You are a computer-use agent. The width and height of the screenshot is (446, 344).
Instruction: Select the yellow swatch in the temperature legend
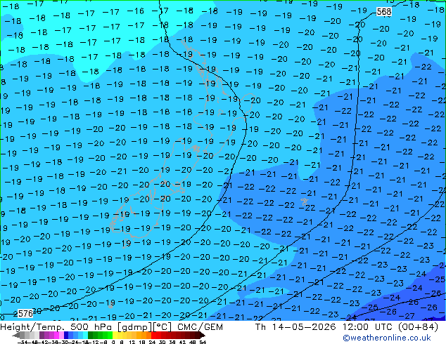pos(115,335)
